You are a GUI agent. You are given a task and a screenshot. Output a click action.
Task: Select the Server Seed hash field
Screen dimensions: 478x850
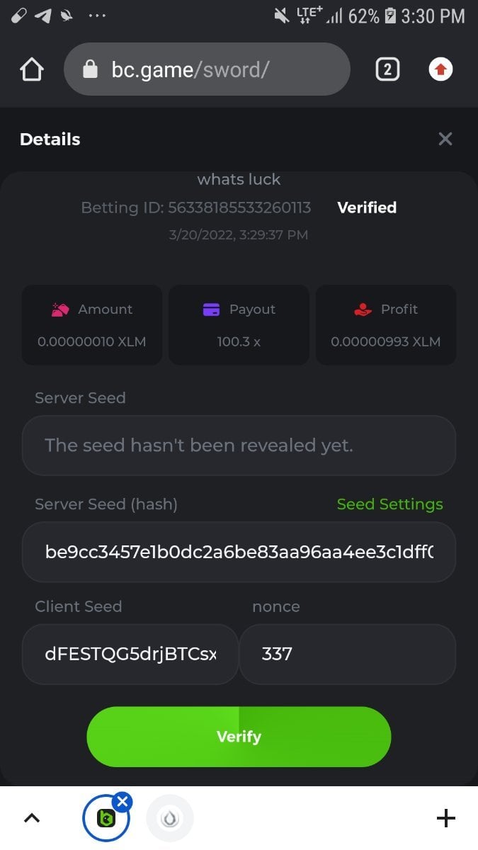click(239, 552)
